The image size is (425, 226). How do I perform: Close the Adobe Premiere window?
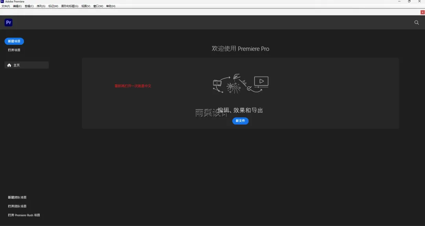click(419, 1)
